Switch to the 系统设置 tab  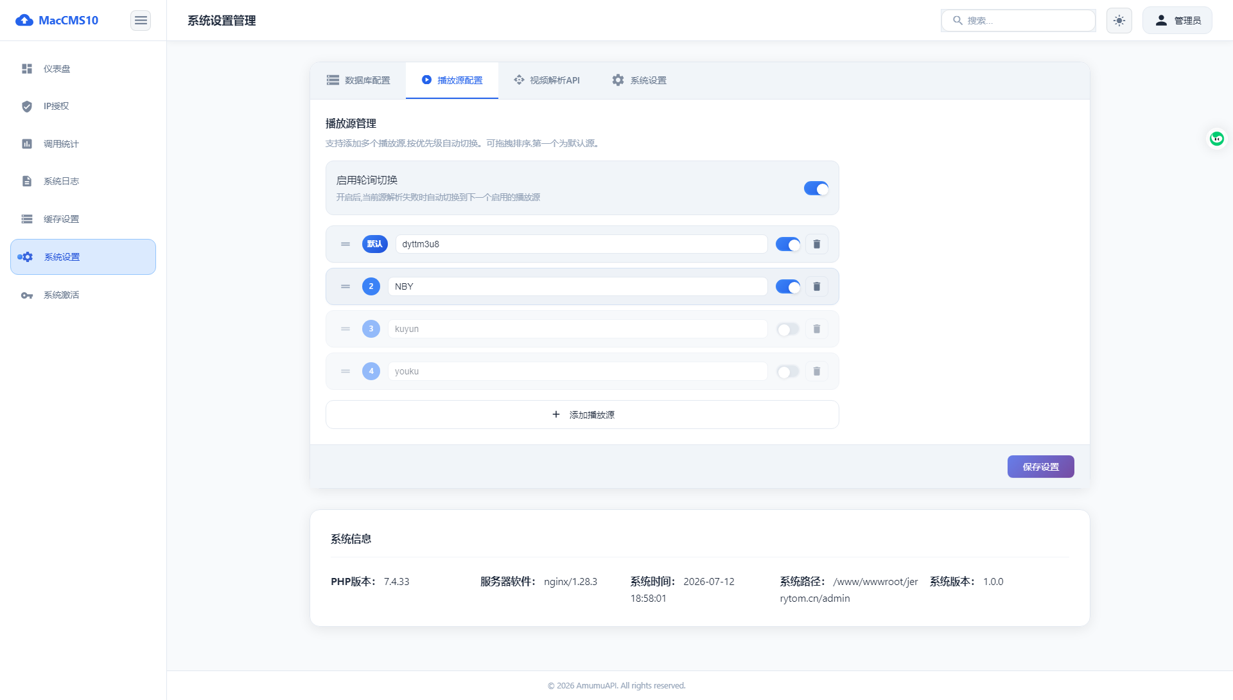click(x=640, y=80)
